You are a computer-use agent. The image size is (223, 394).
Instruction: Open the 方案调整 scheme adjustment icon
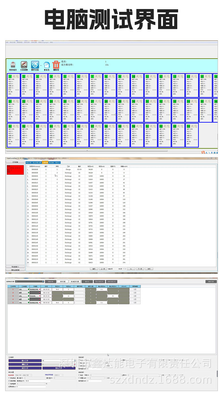[x=24, y=64]
